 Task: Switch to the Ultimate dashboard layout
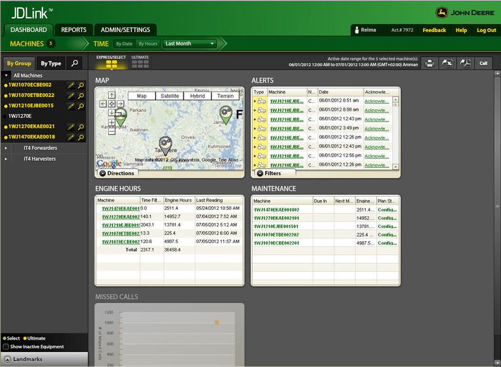140,62
